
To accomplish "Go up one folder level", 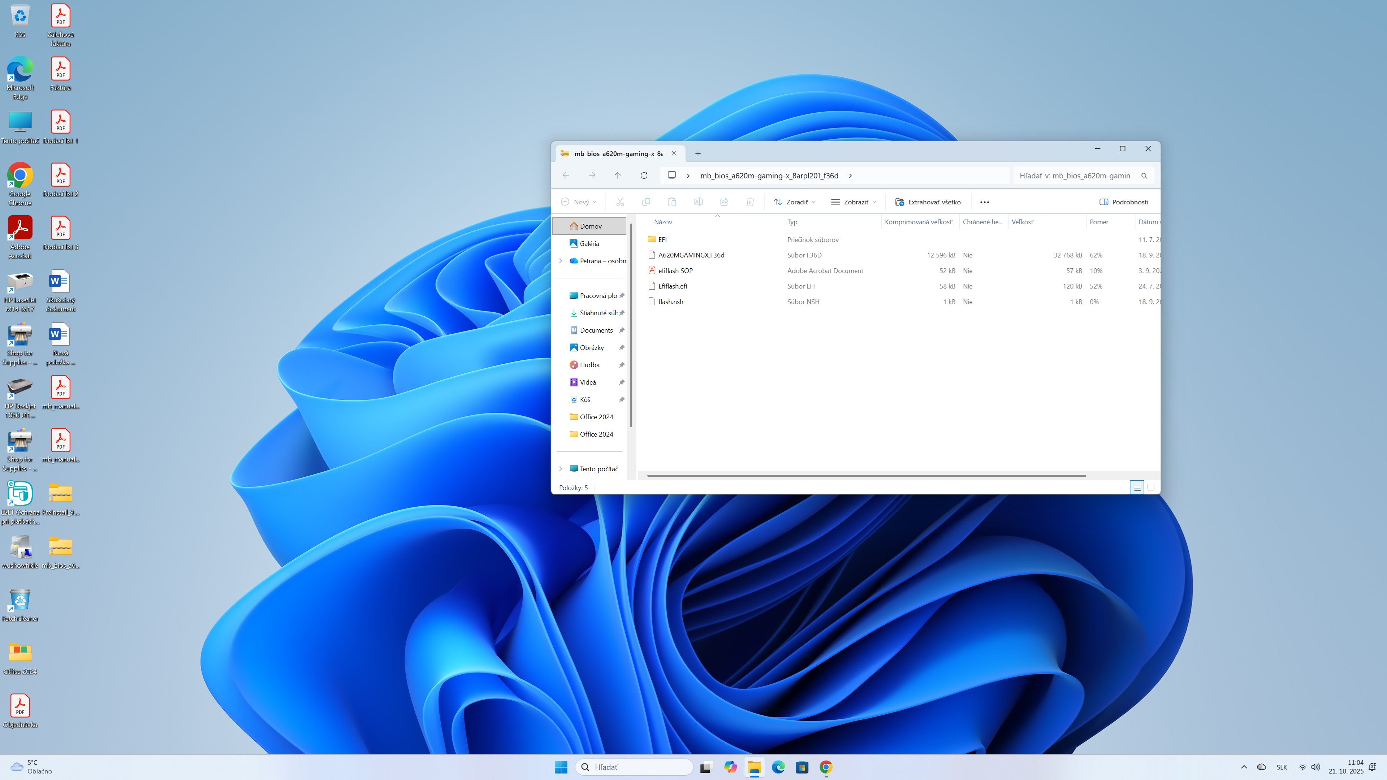I will coord(618,175).
